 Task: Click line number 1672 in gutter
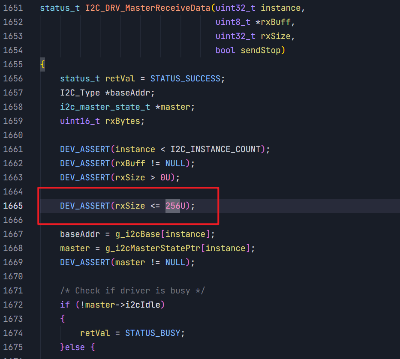point(13,305)
